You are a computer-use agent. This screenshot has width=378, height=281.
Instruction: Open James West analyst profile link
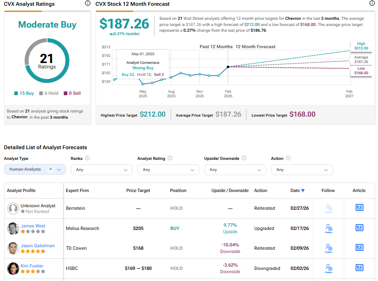(x=33, y=226)
